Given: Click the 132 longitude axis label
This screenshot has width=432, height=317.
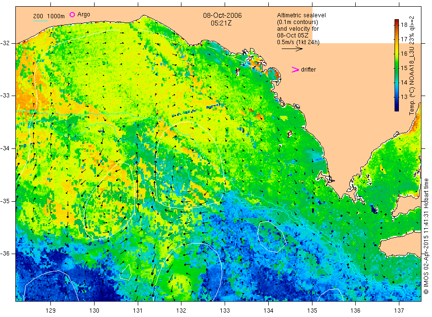Looking at the screenshot, I should [x=181, y=311].
